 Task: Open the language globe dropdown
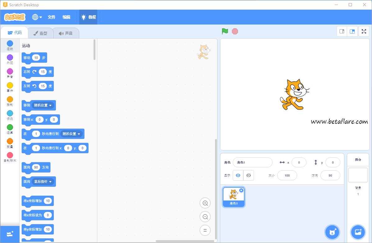click(37, 17)
